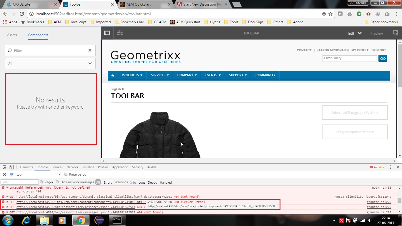
Task: Bookmark this page with star icon
Action: 330,14
